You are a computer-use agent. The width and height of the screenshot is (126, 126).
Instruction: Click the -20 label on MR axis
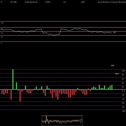point(123,95)
